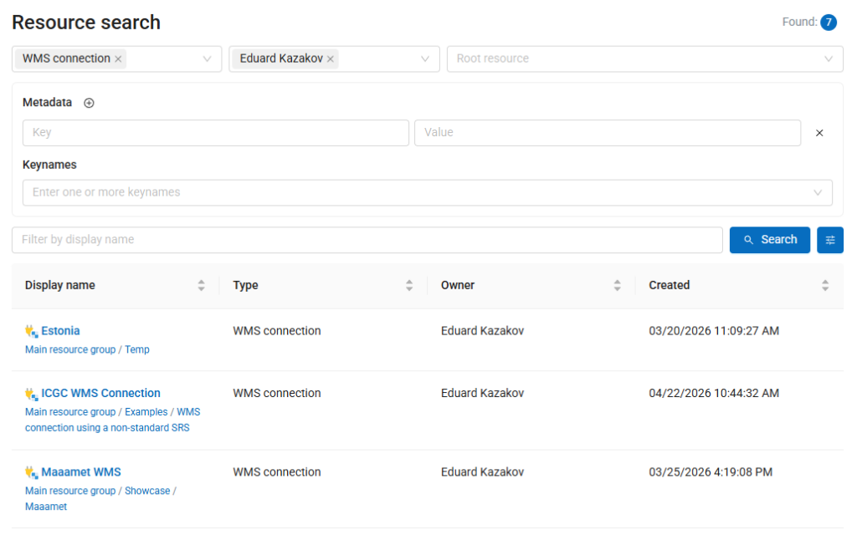Screen dimensions: 857x535
Task: Click the Metadata section label
Action: point(47,103)
